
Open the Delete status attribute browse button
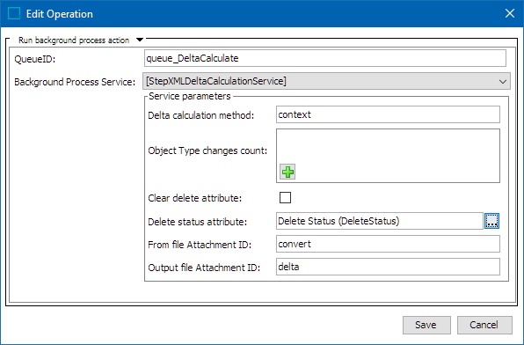[x=491, y=221]
